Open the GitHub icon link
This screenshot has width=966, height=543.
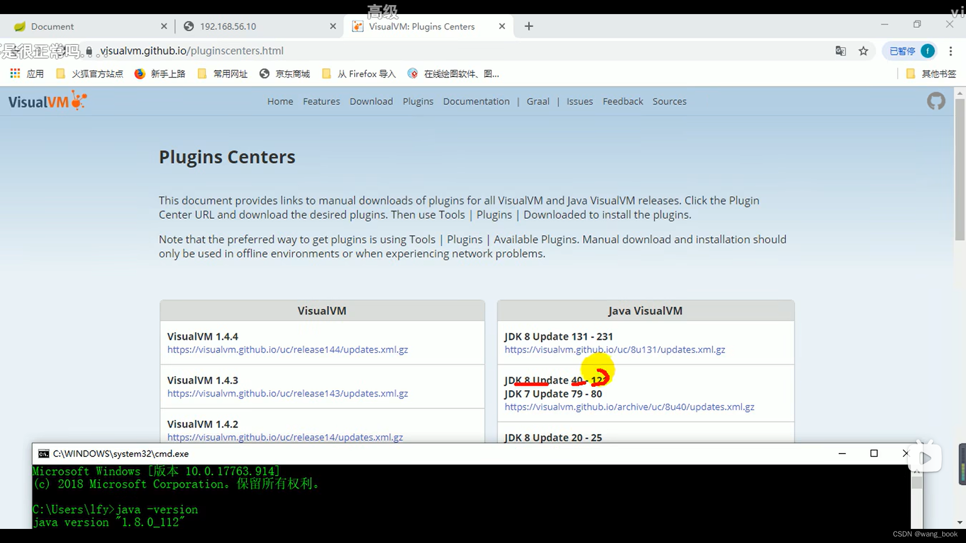[x=936, y=102]
